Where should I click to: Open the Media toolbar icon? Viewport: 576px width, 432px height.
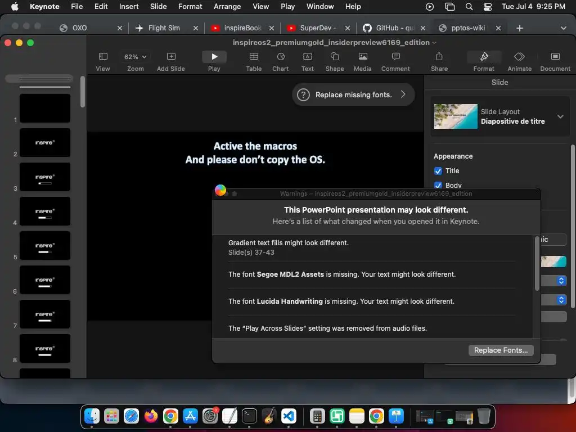pos(363,57)
